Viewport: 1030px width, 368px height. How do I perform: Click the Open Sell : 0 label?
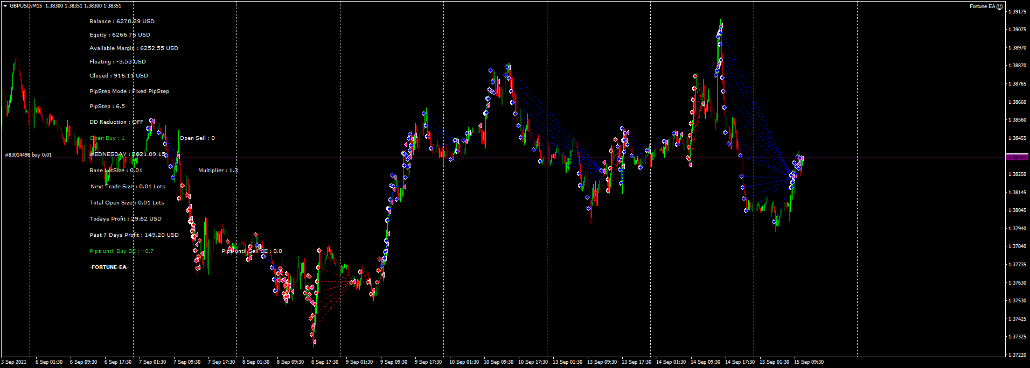(x=197, y=138)
